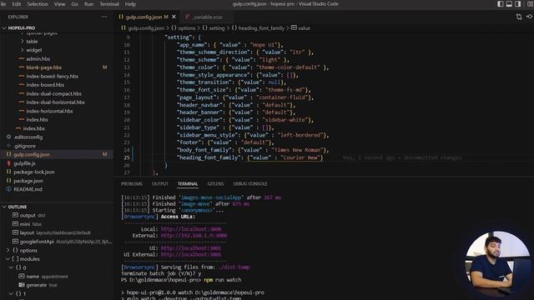Image resolution: width=534 pixels, height=300 pixels.
Task: Open admin.hbs file
Action: (x=38, y=58)
